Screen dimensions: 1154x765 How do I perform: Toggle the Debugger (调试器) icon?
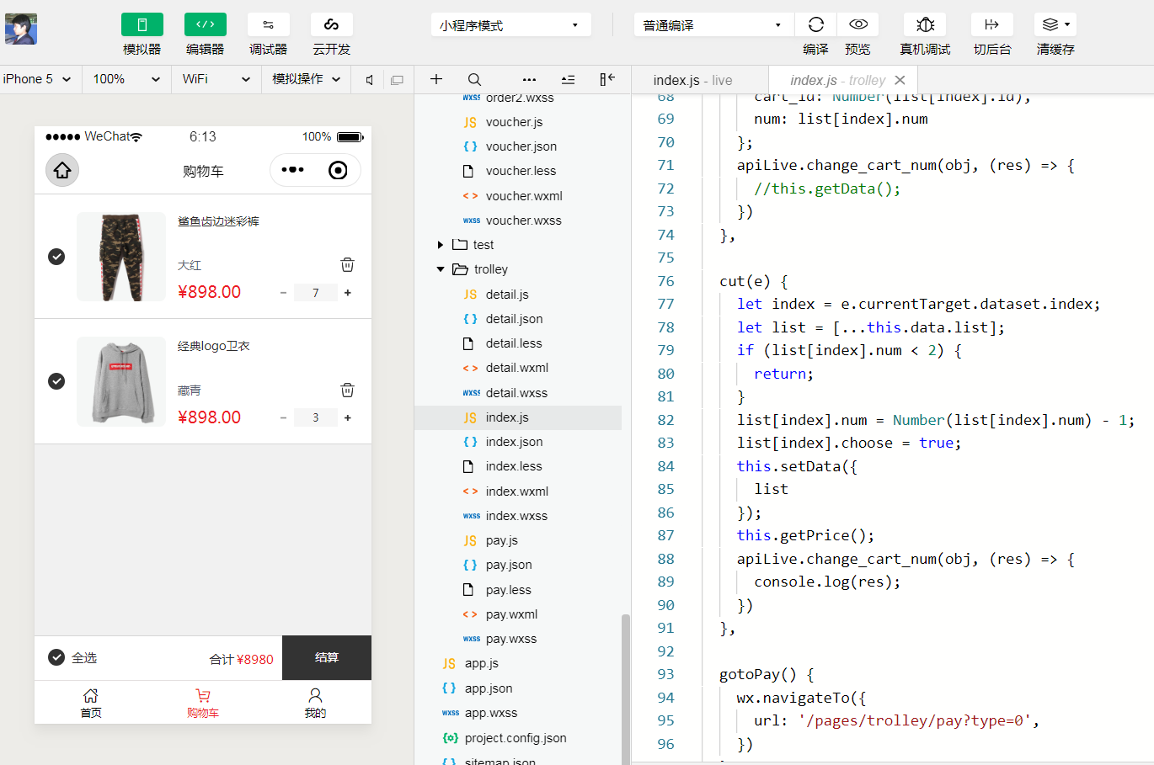268,25
